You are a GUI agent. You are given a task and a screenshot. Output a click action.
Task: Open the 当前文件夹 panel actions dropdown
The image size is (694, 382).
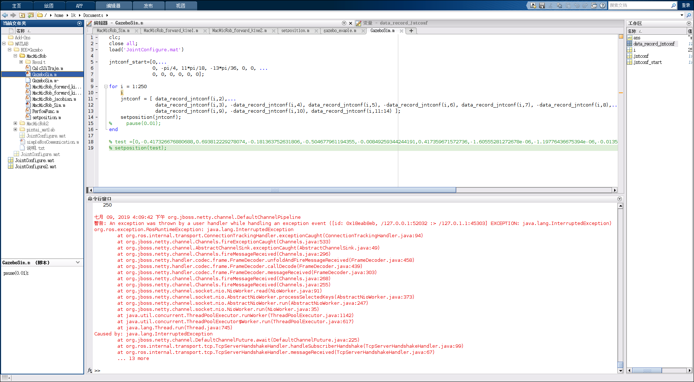[x=79, y=23]
